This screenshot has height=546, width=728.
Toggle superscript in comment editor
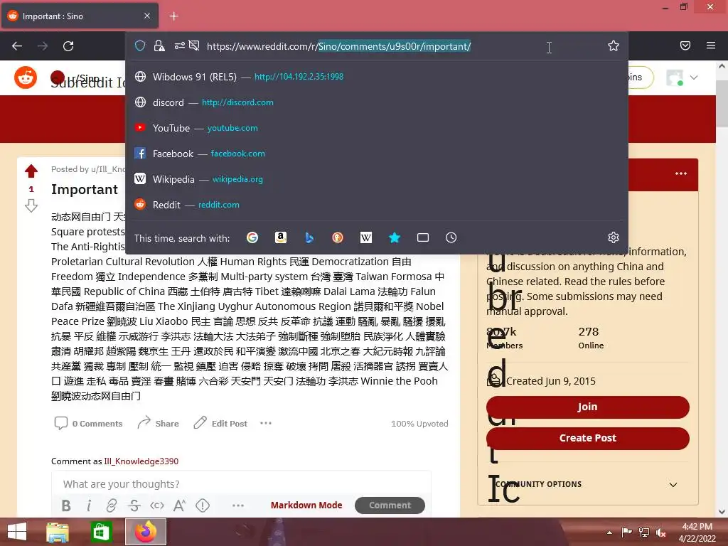(180, 505)
